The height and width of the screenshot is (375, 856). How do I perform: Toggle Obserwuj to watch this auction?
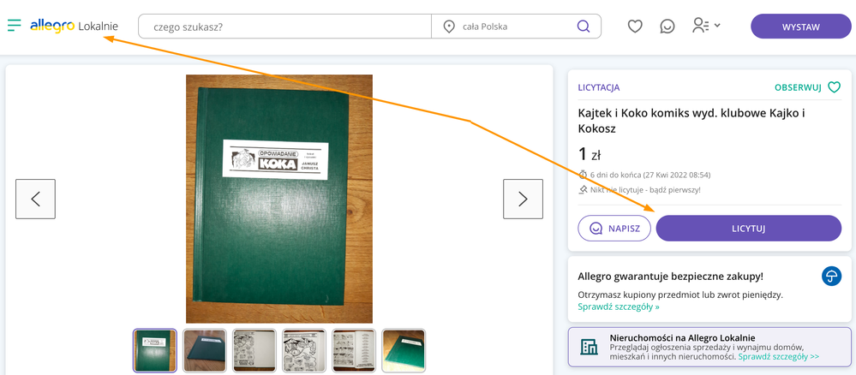807,87
